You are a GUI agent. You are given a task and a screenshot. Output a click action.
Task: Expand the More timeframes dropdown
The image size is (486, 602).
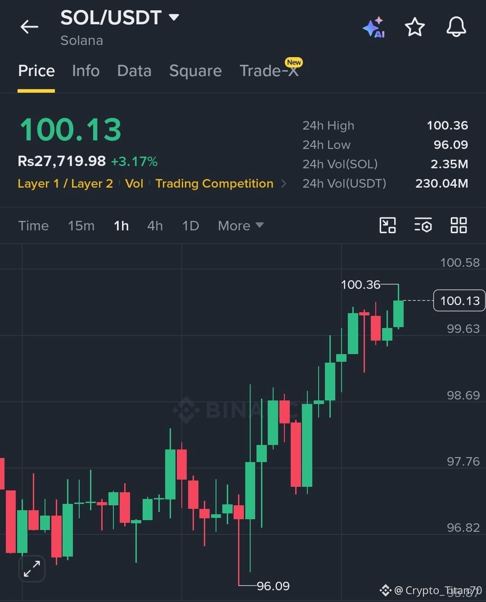point(241,225)
